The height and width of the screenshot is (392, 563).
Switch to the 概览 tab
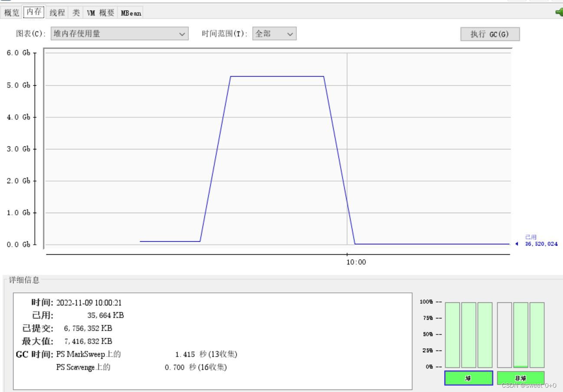12,13
